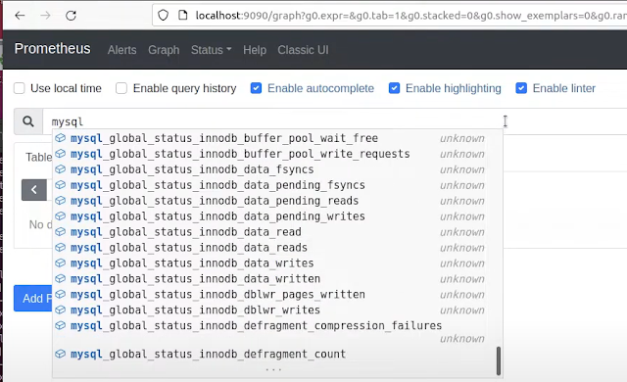Click metric icon for innodb_buffer_pool_write_requests
The image size is (627, 382).
[61, 154]
